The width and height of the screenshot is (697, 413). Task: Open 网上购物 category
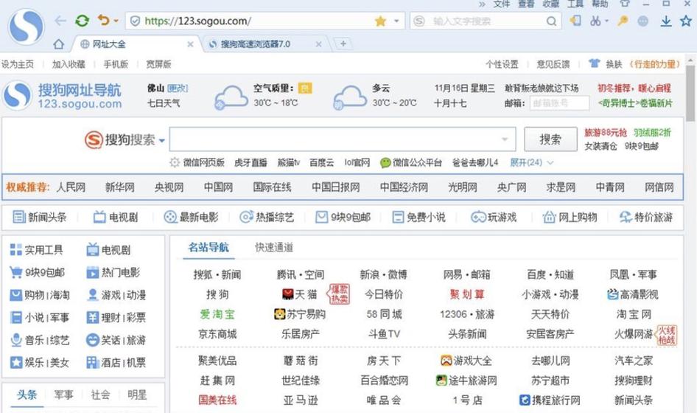tap(570, 217)
